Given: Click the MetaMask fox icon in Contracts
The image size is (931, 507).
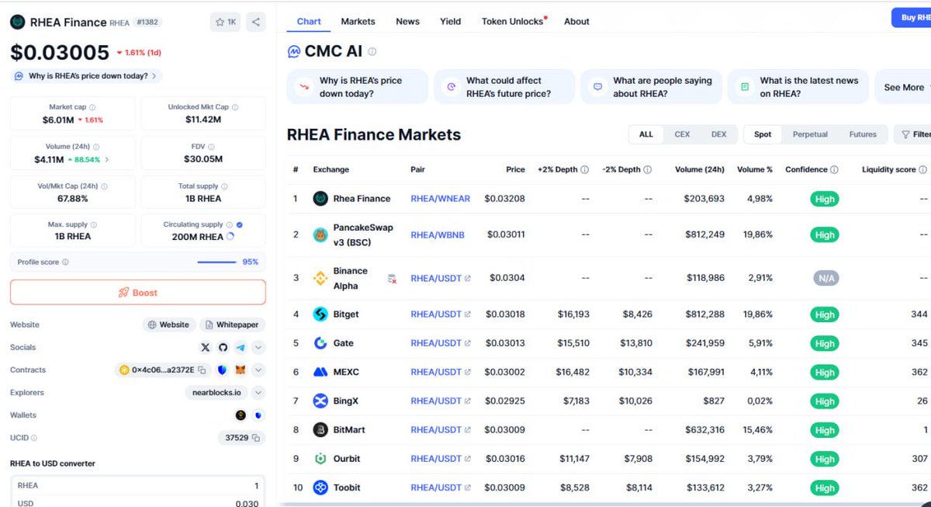Looking at the screenshot, I should click(x=241, y=370).
